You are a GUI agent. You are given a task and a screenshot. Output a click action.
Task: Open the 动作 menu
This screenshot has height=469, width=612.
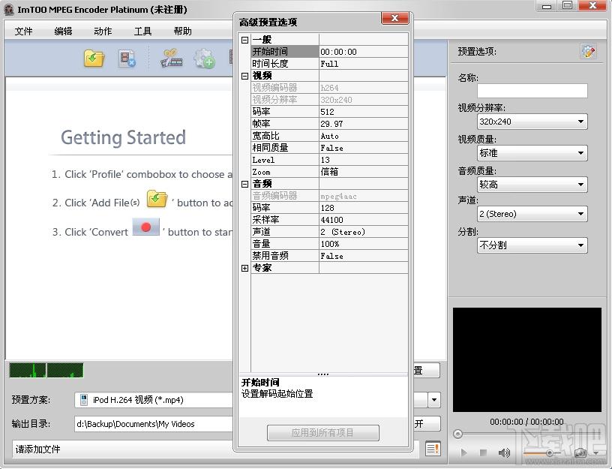(x=103, y=32)
